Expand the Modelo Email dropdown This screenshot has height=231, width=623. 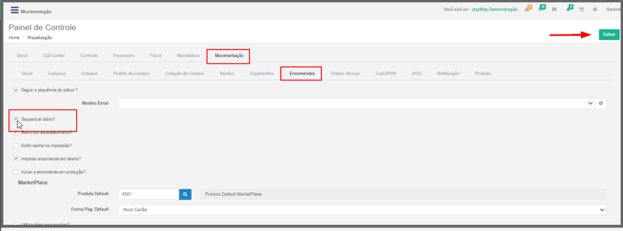[356, 104]
